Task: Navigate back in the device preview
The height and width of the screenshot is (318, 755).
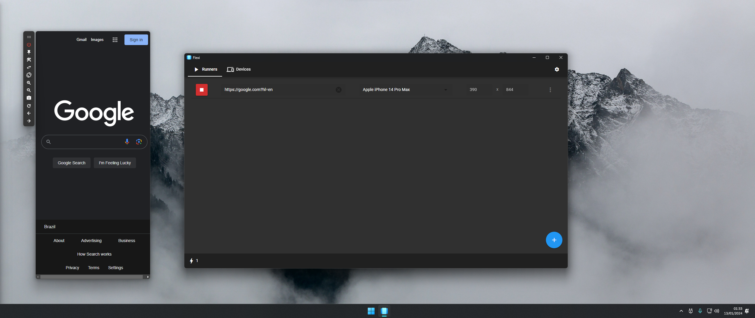Action: point(29,113)
